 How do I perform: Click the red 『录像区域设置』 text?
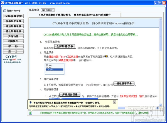(128, 96)
